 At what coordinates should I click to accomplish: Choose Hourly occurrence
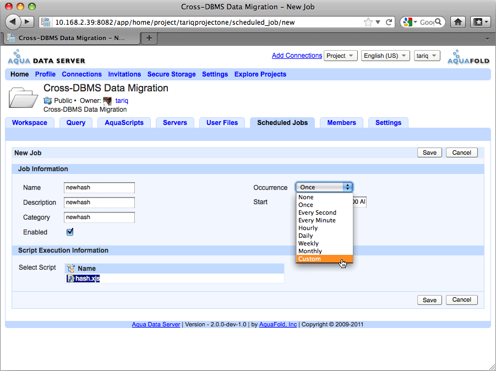(x=324, y=228)
